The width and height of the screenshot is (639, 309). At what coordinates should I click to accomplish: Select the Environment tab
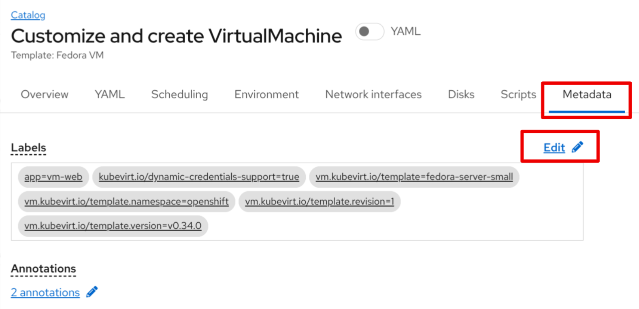coord(266,94)
